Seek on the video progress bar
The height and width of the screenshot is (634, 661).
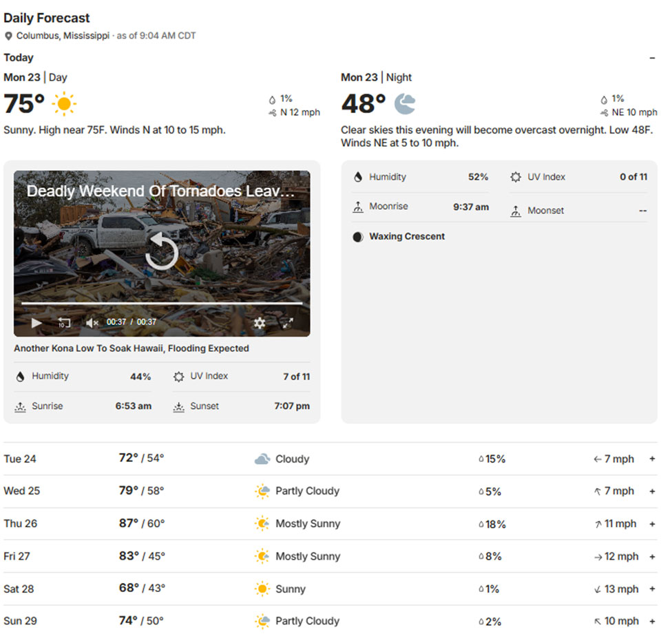(162, 304)
